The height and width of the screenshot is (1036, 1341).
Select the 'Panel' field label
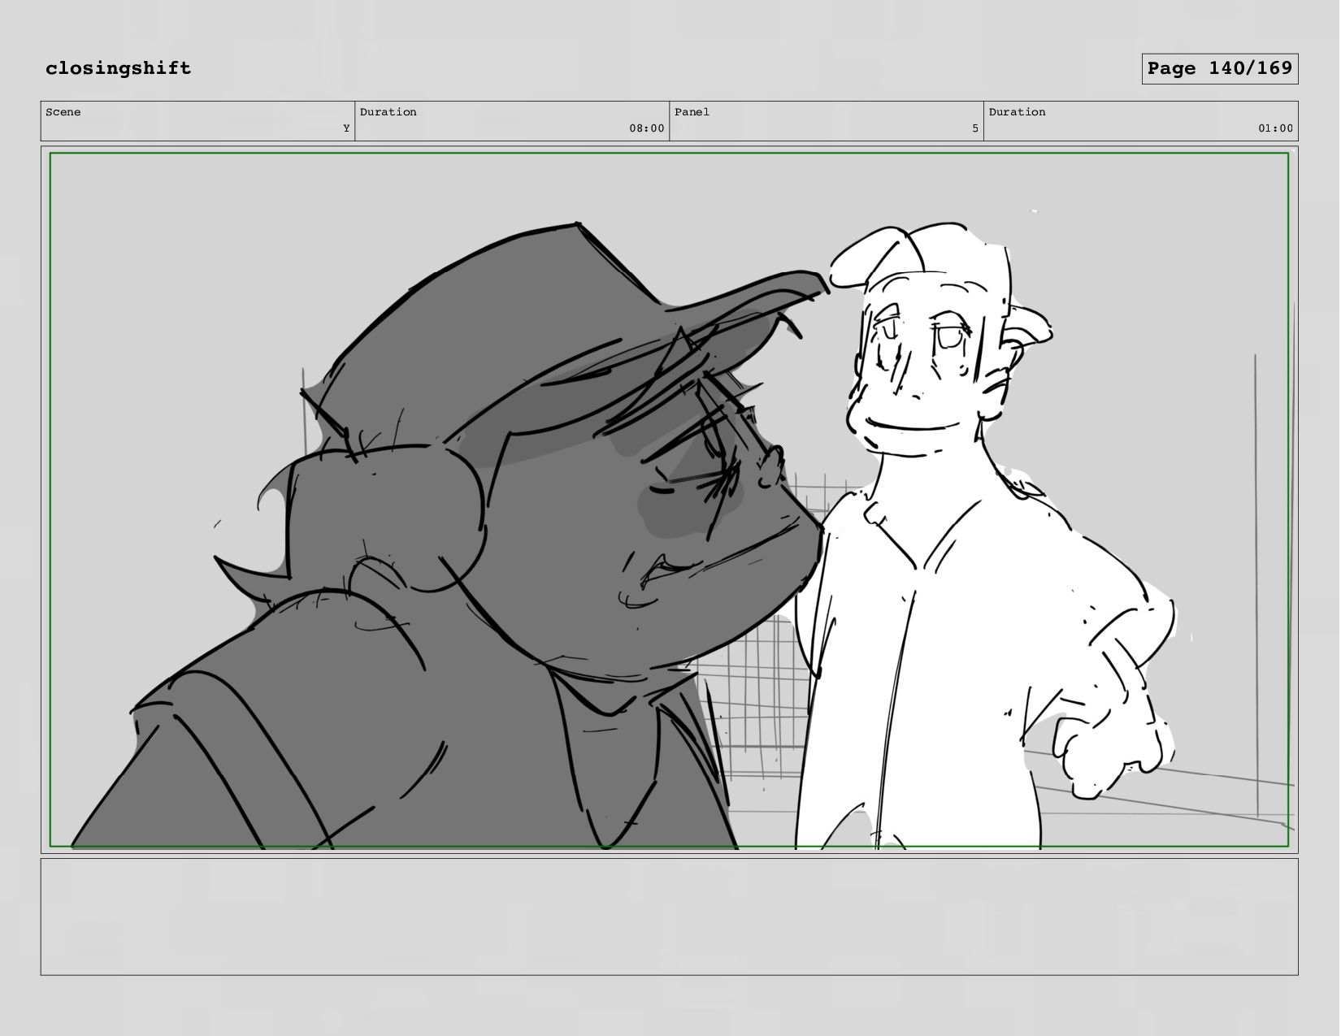click(692, 112)
